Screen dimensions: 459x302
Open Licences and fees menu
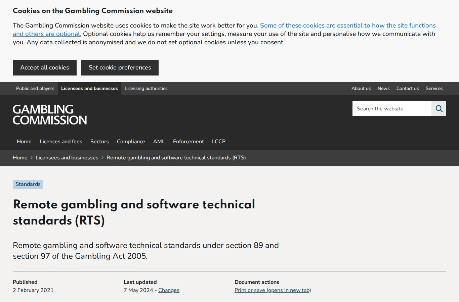pyautogui.click(x=61, y=142)
